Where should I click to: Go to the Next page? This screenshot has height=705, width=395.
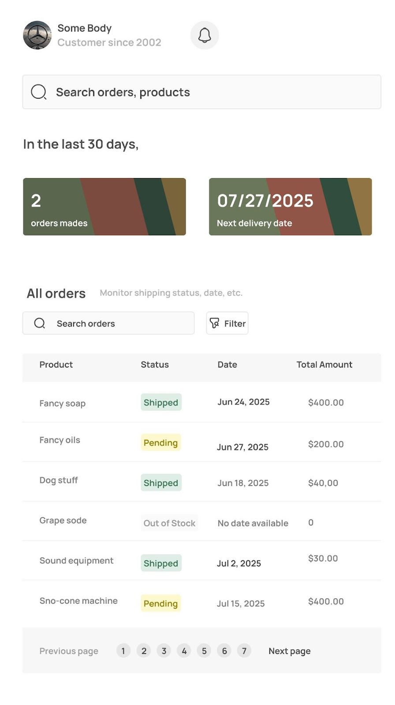289,650
